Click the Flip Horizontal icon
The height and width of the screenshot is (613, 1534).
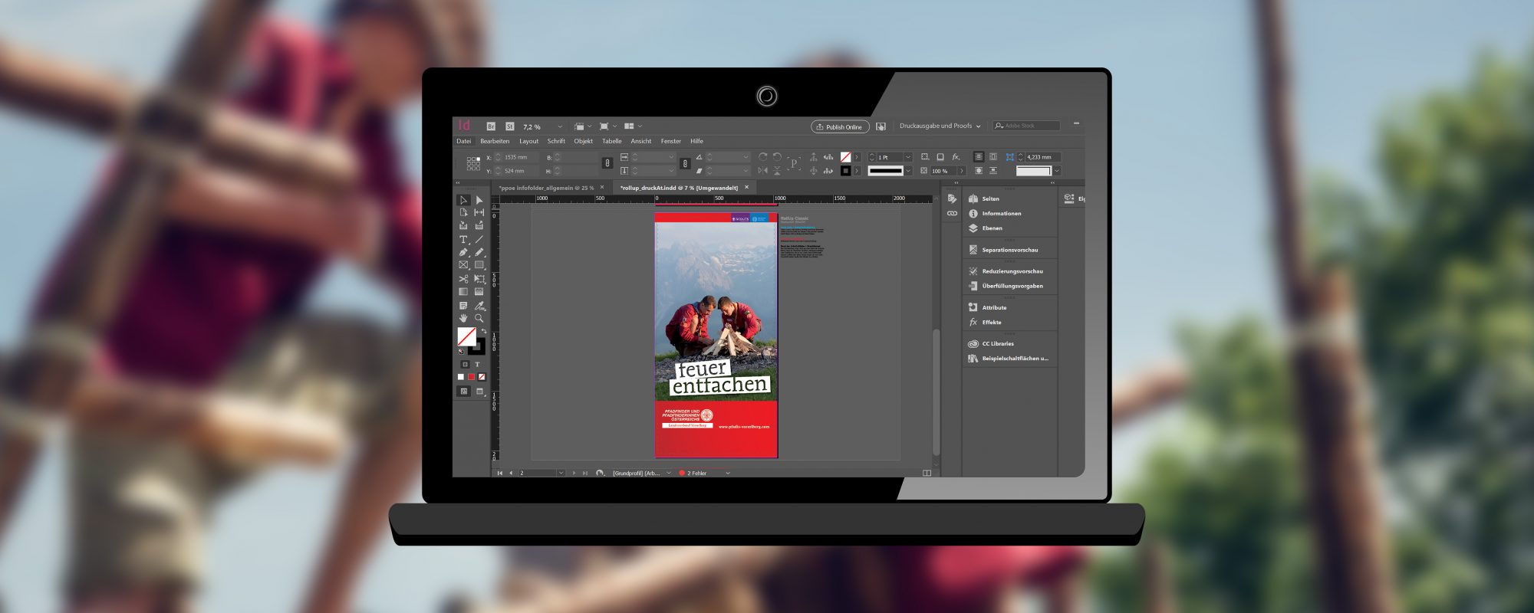pos(762,171)
